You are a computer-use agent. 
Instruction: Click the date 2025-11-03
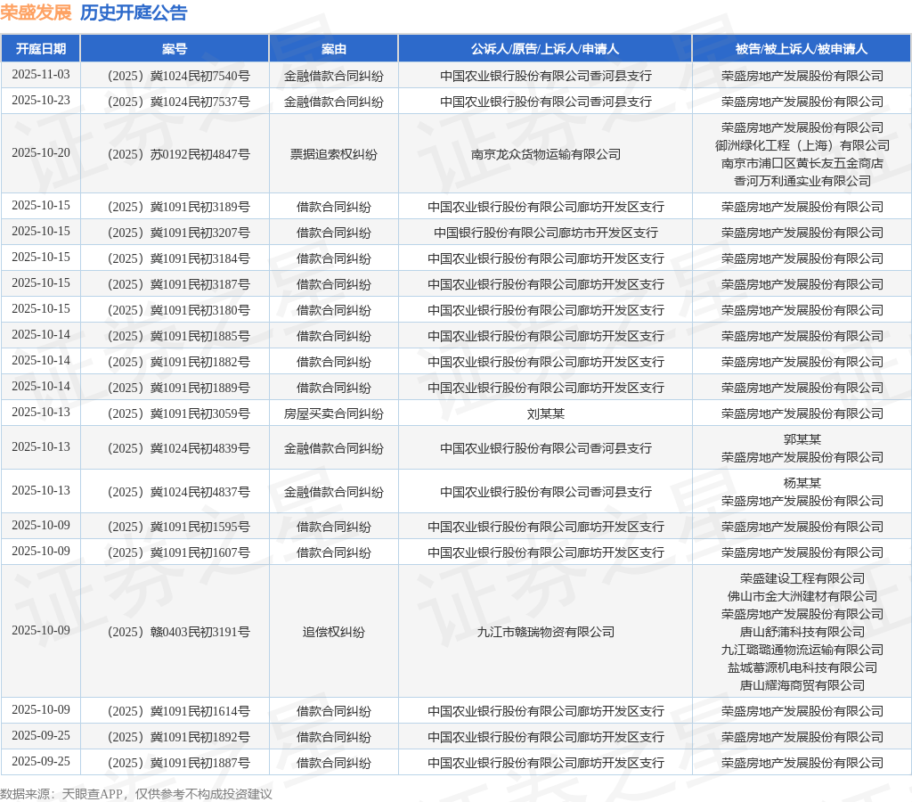41,75
